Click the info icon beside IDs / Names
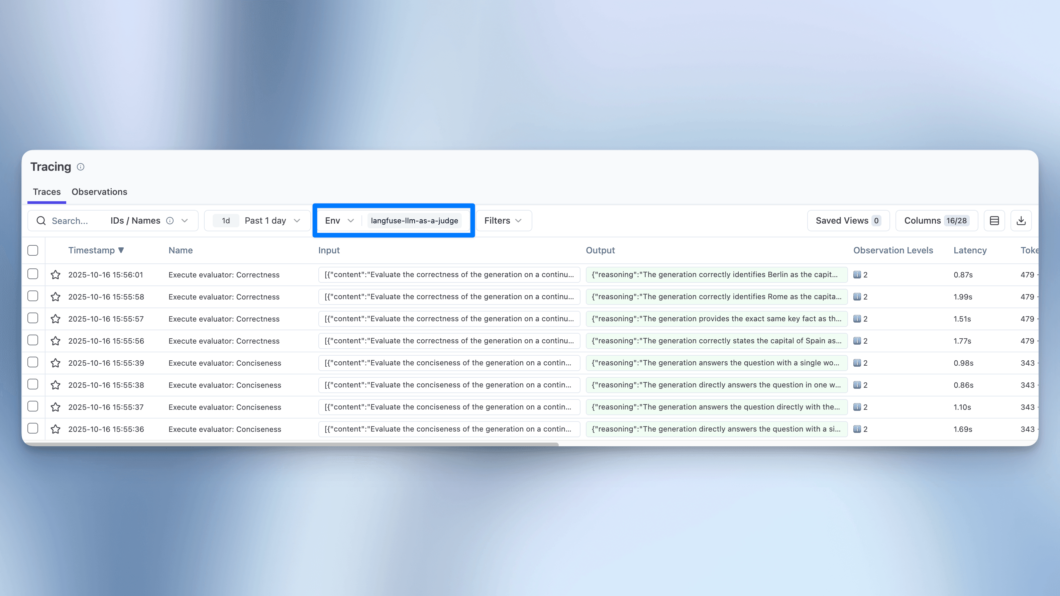Image resolution: width=1060 pixels, height=596 pixels. 170,221
